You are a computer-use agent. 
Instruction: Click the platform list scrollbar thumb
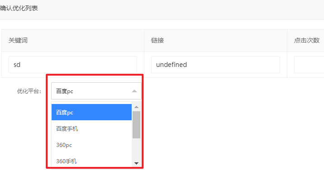[x=136, y=125]
